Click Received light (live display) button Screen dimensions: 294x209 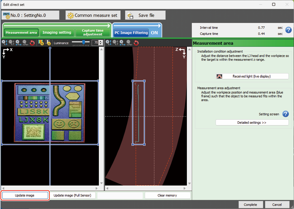click(x=252, y=76)
